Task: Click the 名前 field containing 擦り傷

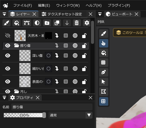Action: click(x=52, y=107)
